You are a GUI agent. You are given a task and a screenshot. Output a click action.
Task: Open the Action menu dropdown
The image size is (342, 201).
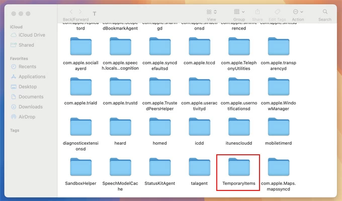pyautogui.click(x=298, y=12)
